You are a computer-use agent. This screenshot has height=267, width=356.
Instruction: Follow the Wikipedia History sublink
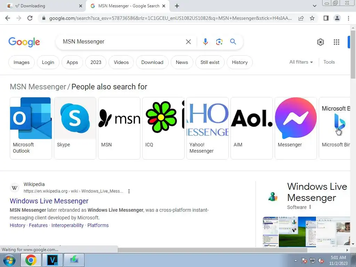(17, 225)
